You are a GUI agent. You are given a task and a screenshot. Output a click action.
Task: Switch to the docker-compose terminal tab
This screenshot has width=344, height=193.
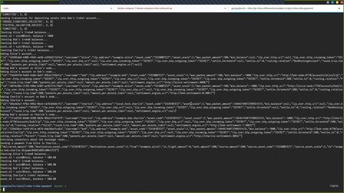171,9
